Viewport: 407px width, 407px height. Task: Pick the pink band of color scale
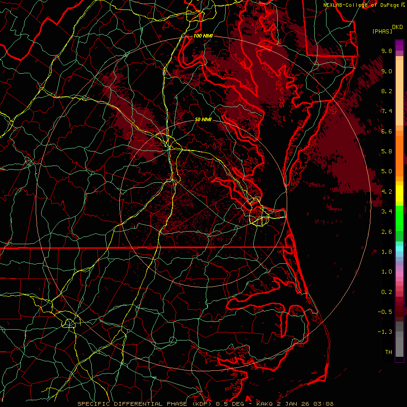(399, 274)
